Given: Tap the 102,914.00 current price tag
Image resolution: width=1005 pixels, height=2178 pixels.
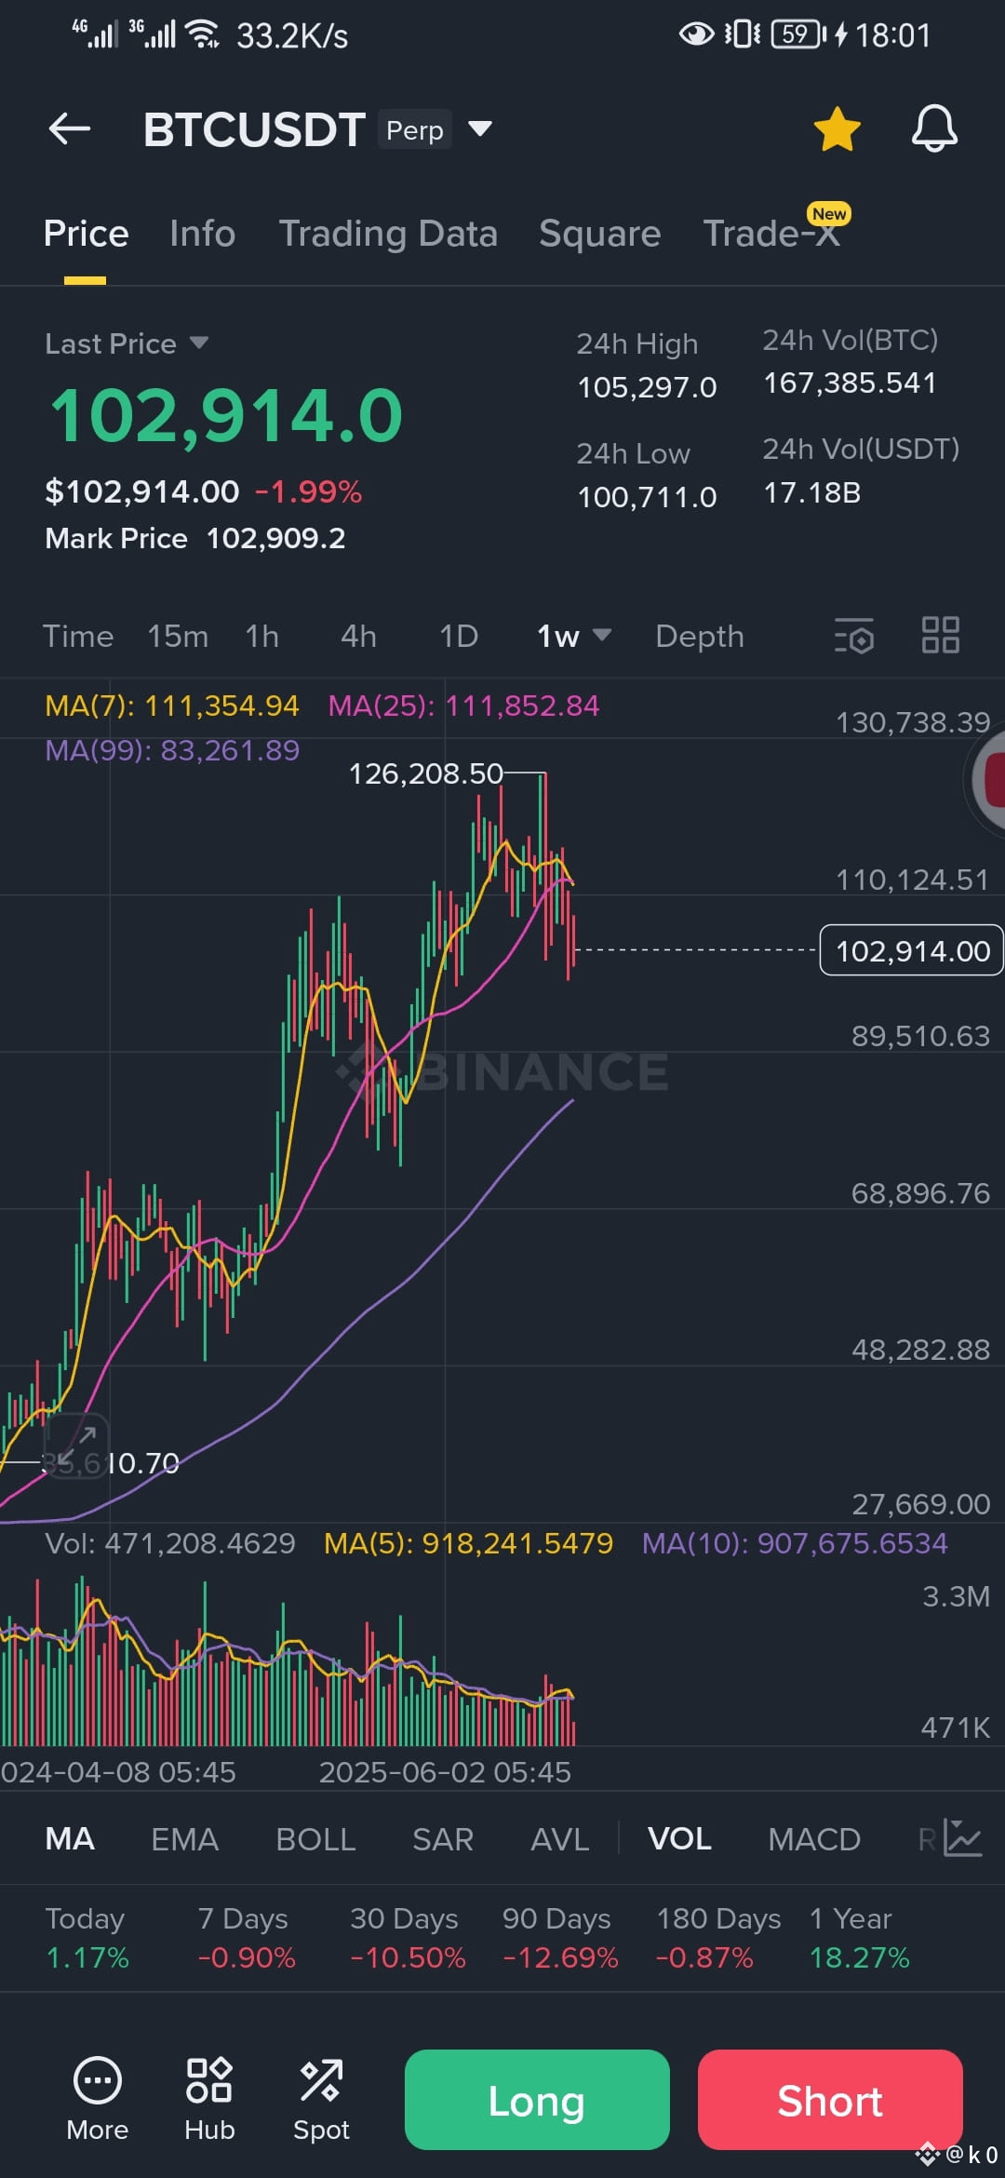Looking at the screenshot, I should [x=912, y=950].
